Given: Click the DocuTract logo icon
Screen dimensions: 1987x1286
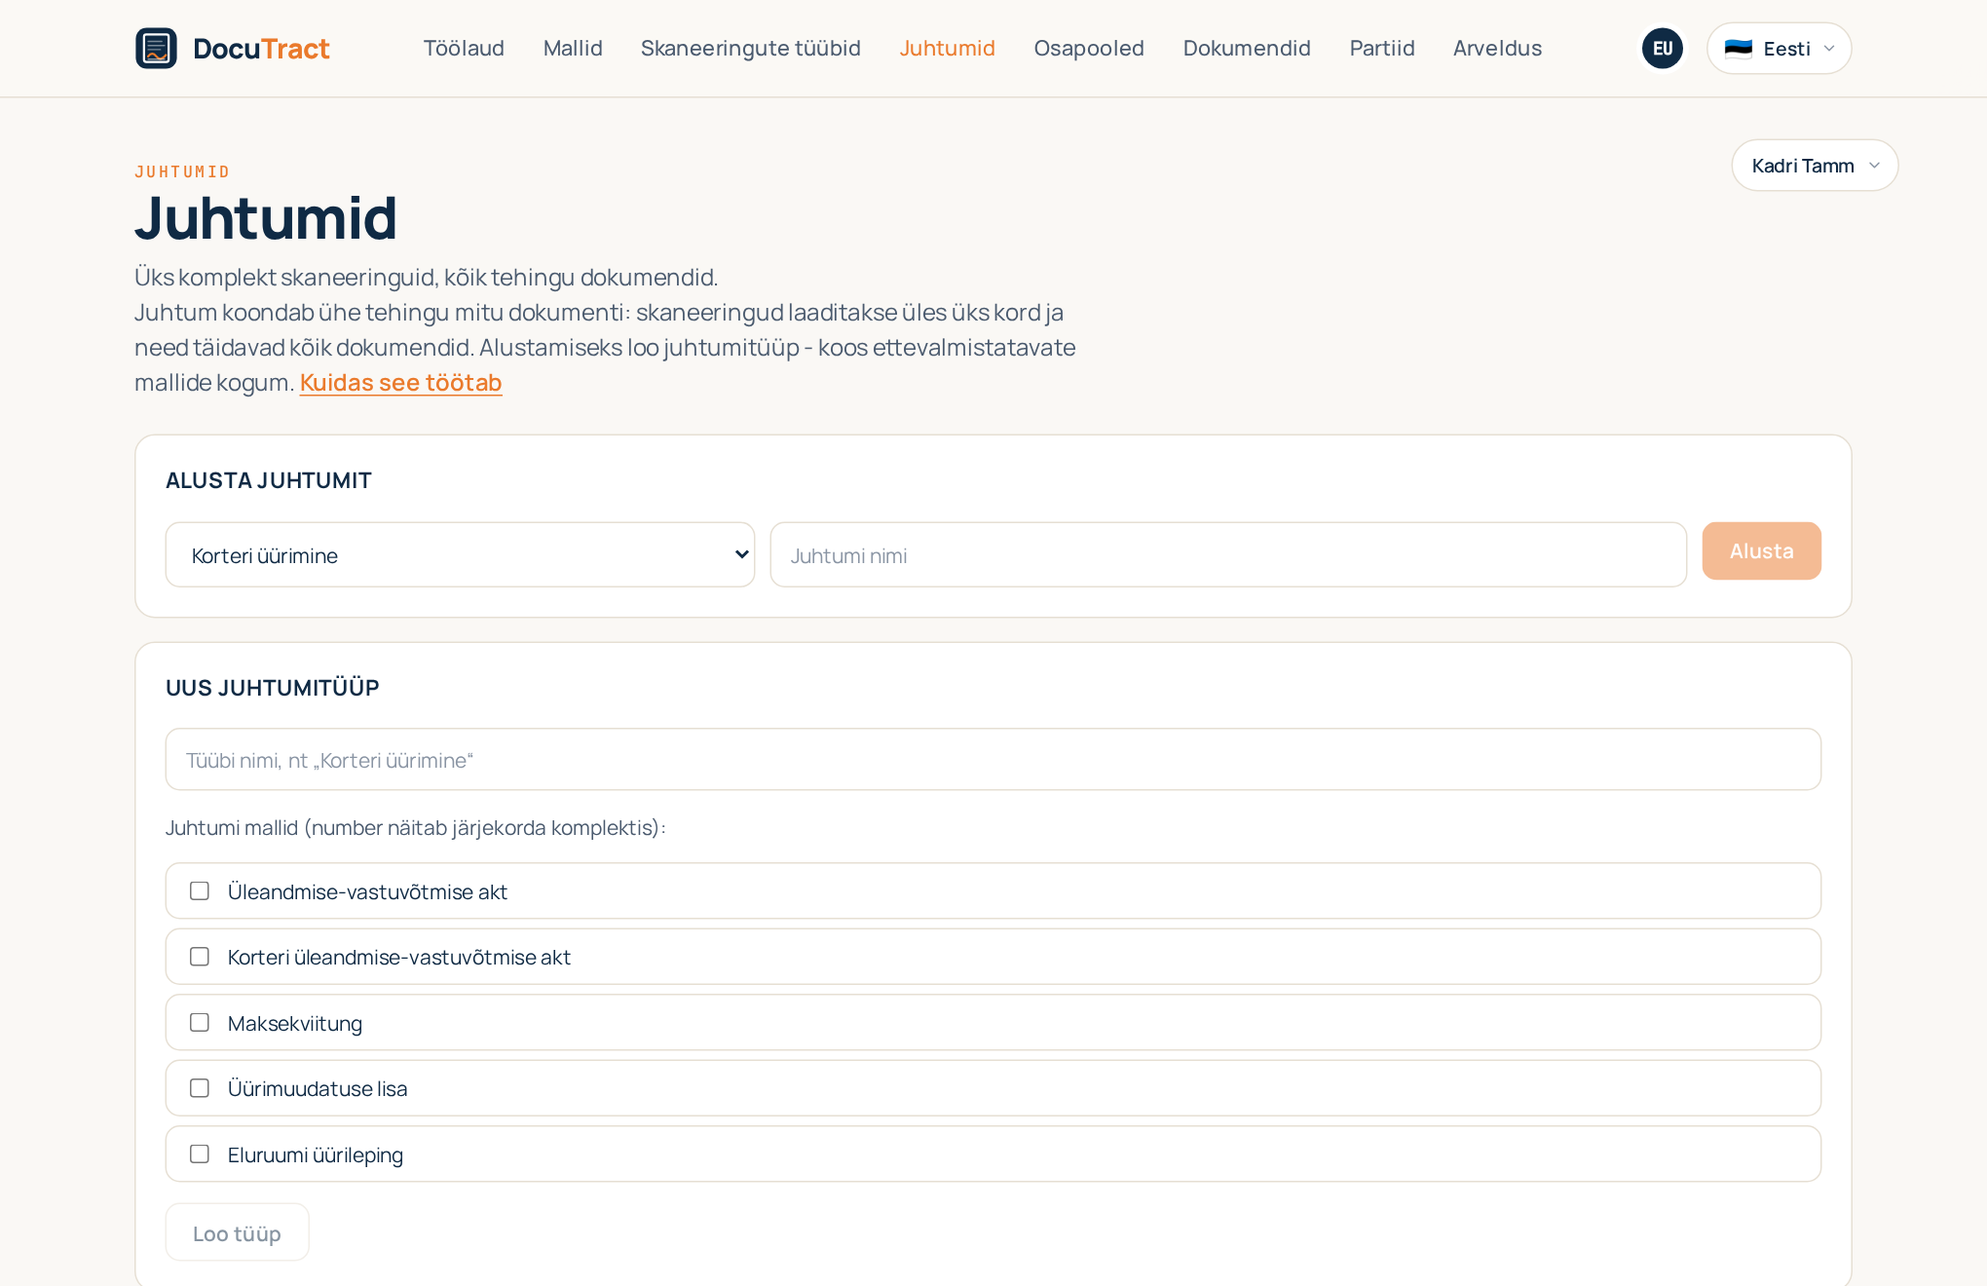Looking at the screenshot, I should [x=156, y=49].
